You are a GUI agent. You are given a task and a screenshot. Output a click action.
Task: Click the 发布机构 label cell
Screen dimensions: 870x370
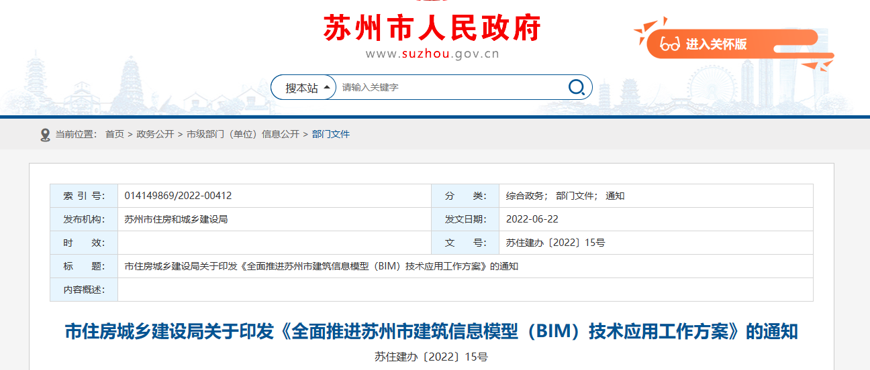[x=84, y=219]
